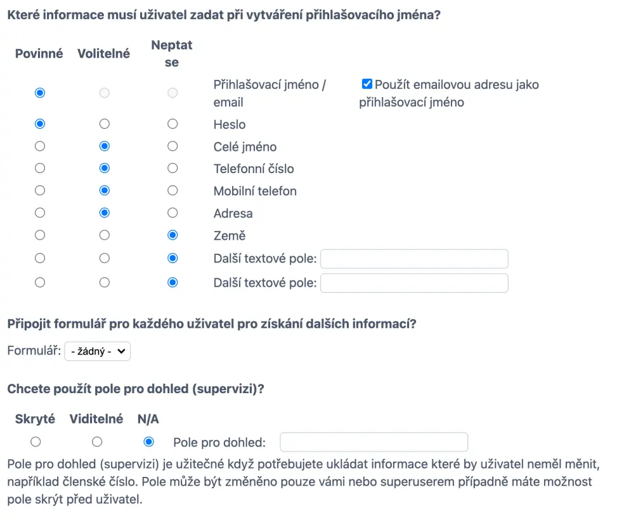
Task: Click the first Další textové pole input
Action: (414, 259)
